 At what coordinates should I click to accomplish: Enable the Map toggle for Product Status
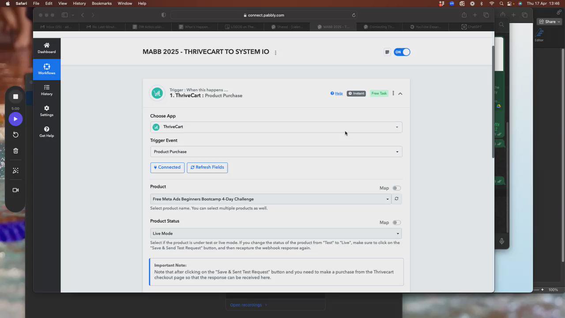coord(396,223)
